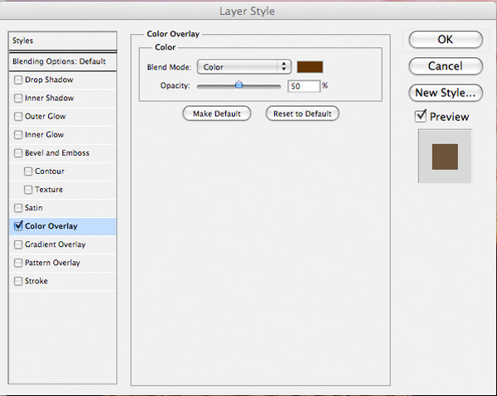497x396 pixels.
Task: Select Blending Options: Default row
Action: tap(63, 61)
